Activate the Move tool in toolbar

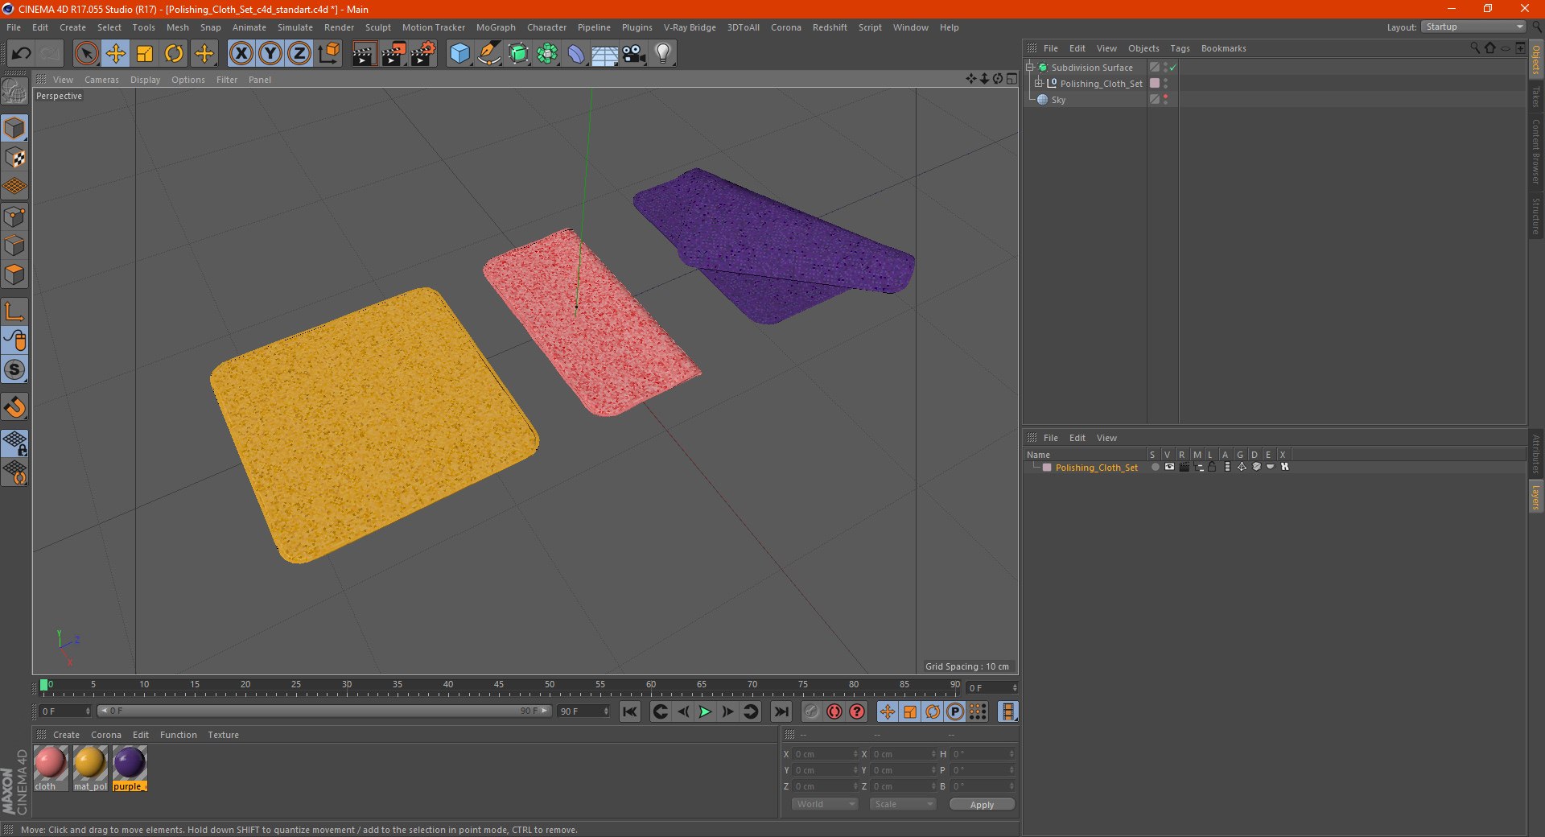click(x=116, y=54)
